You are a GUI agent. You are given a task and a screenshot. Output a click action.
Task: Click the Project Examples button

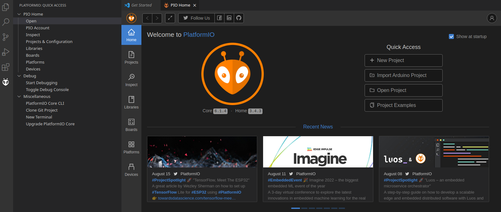pos(404,105)
